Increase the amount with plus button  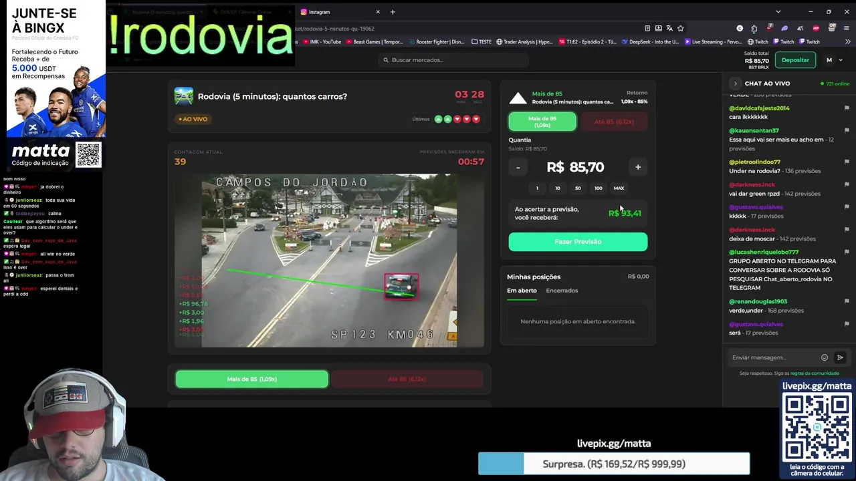tap(638, 167)
